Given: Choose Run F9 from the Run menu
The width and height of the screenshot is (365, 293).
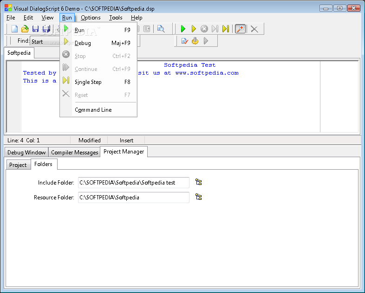Looking at the screenshot, I should (98, 30).
